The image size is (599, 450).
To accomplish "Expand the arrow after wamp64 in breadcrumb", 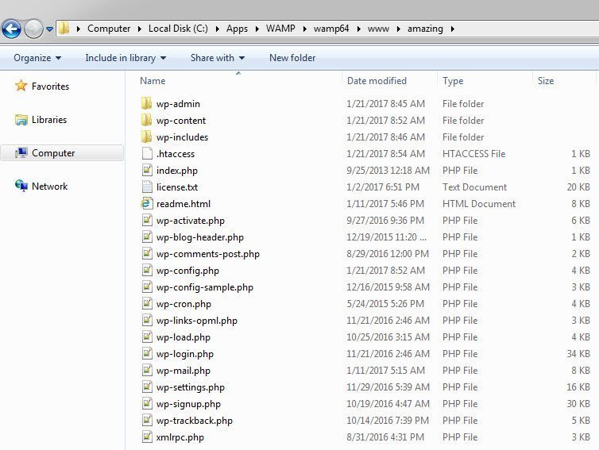I will click(x=358, y=29).
